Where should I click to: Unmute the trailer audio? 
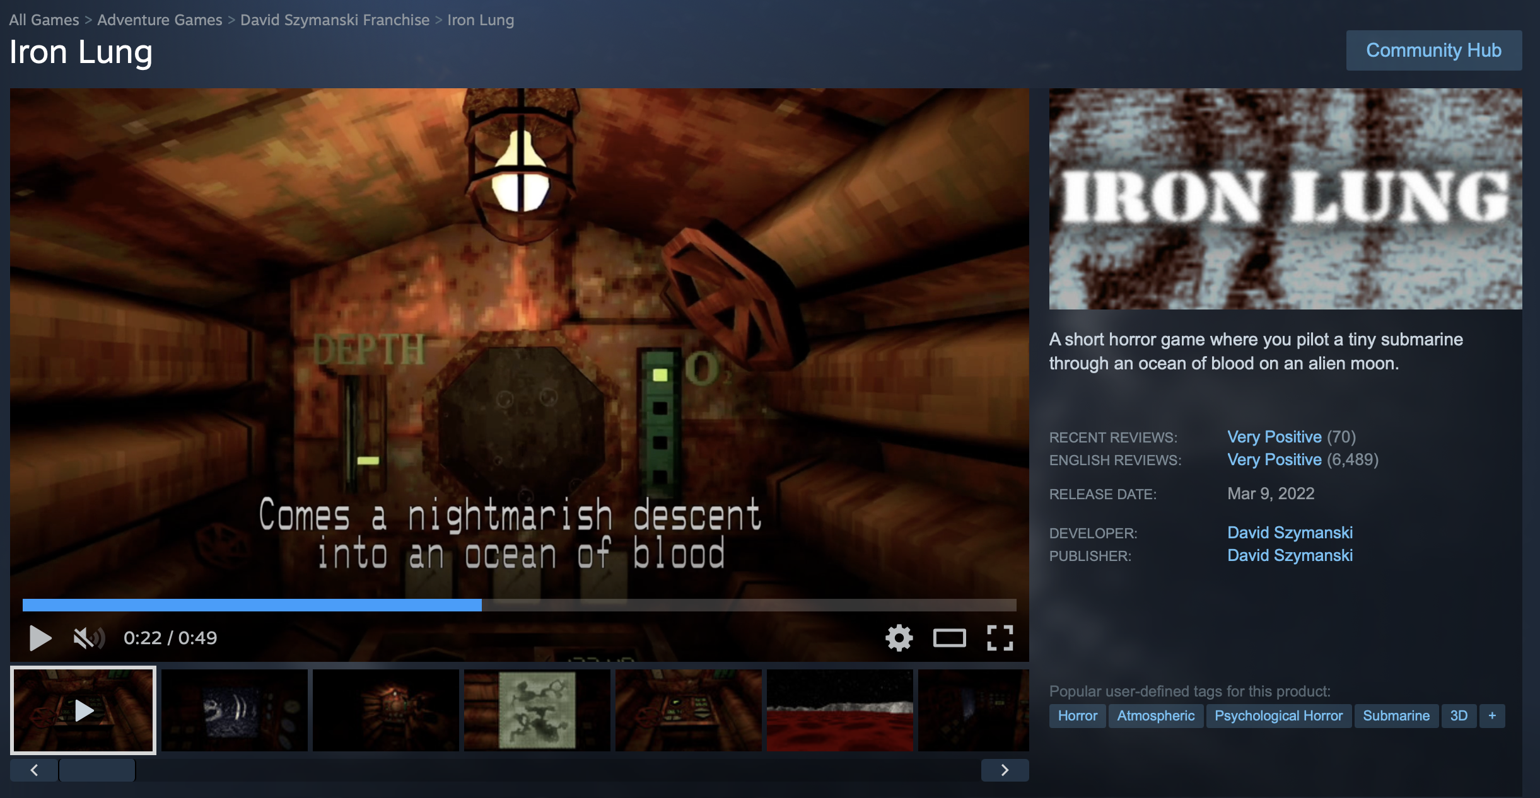click(x=88, y=638)
